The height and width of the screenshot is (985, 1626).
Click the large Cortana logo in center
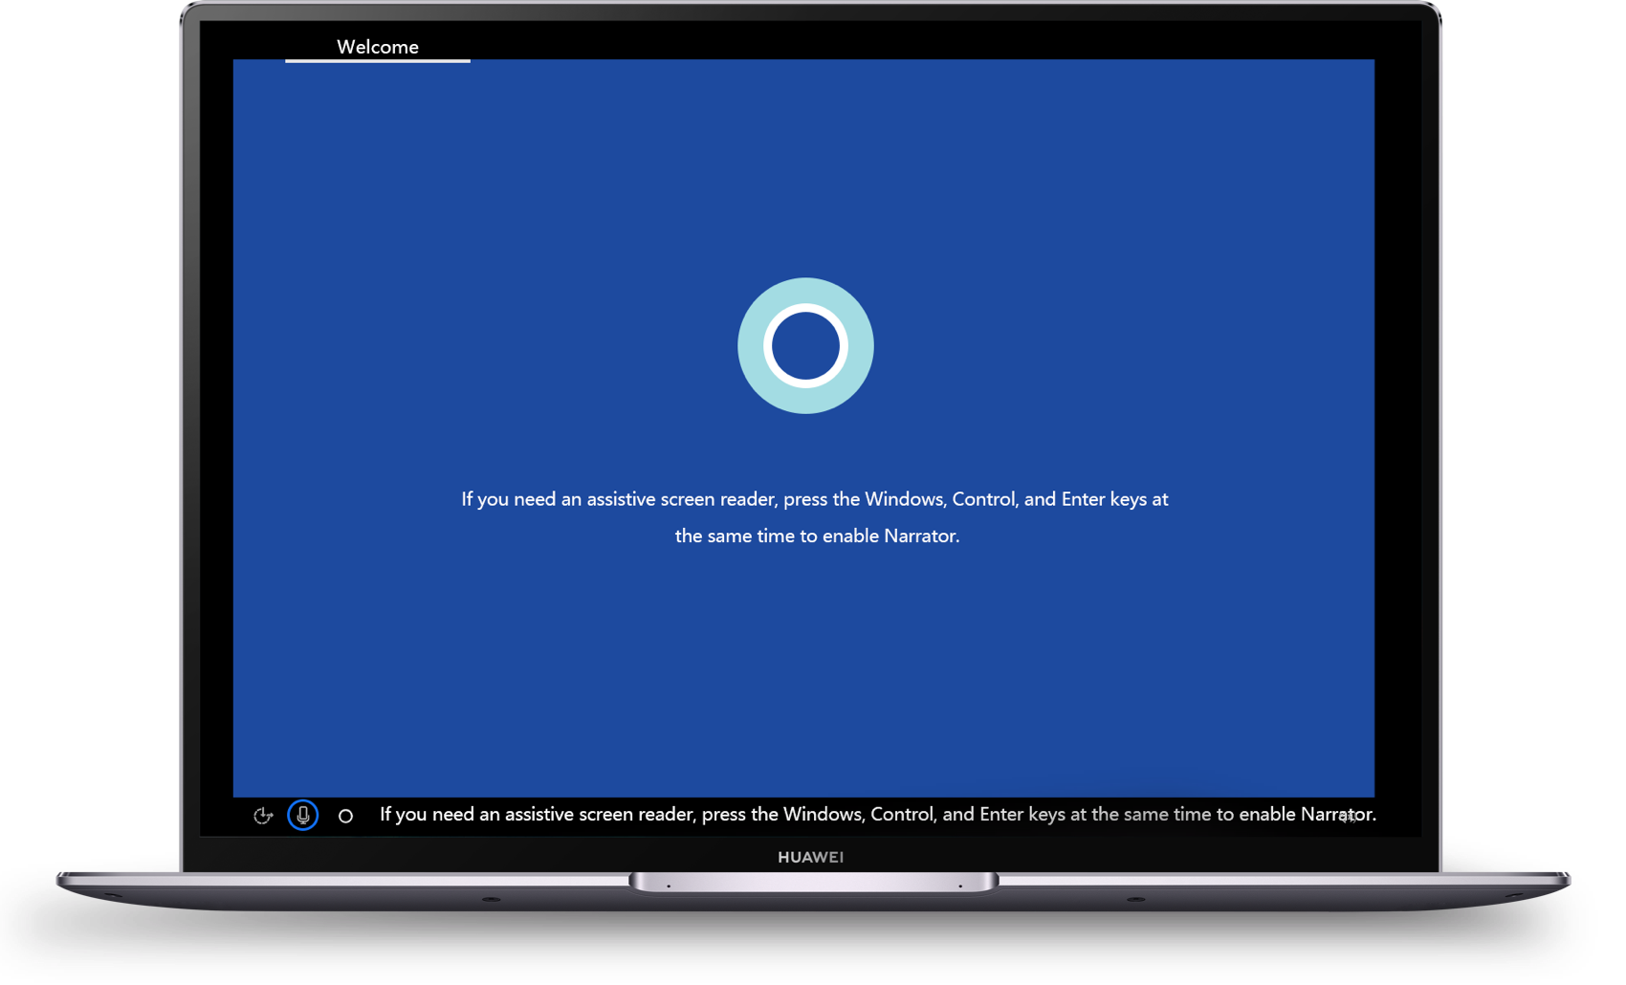[x=805, y=346]
